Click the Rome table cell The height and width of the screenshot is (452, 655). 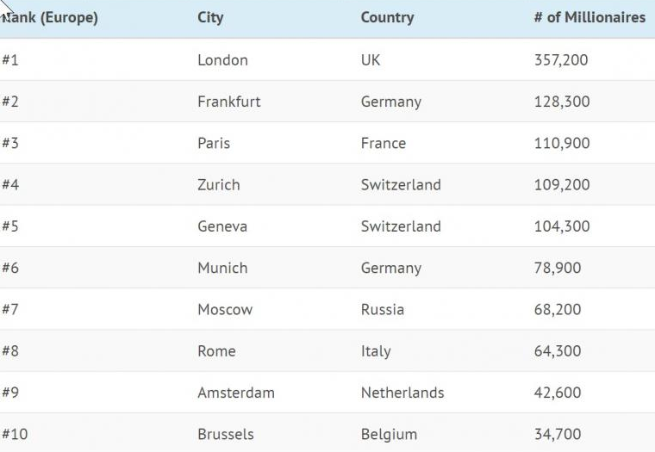pyautogui.click(x=216, y=351)
